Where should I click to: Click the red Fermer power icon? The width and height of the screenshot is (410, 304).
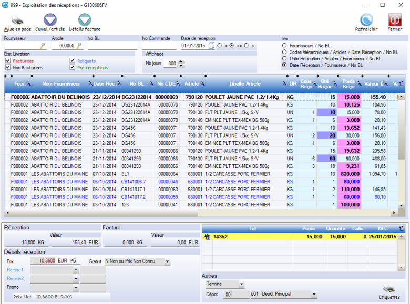coord(395,20)
